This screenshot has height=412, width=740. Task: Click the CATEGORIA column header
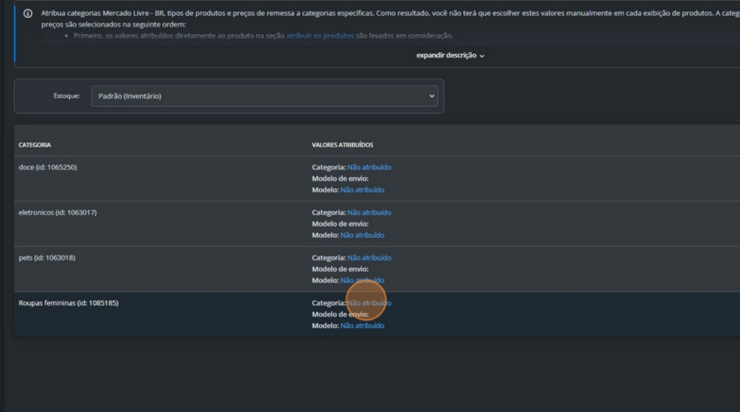click(35, 145)
